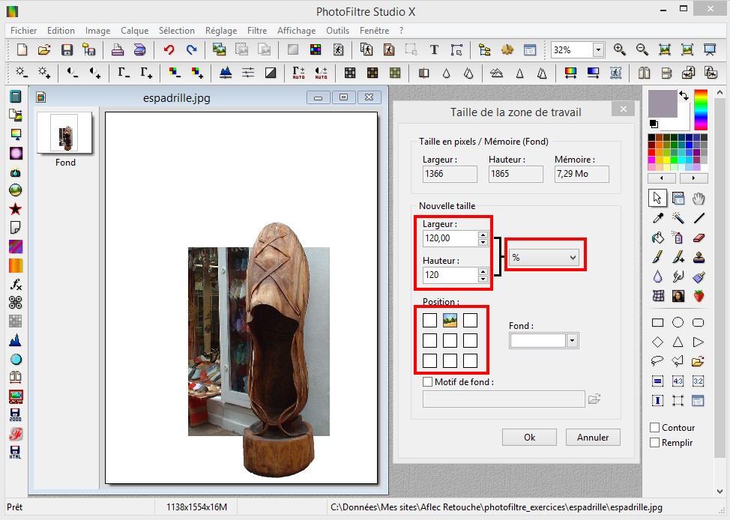Screen dimensions: 730x520
Task: Click the New document icon
Action: (x=22, y=49)
